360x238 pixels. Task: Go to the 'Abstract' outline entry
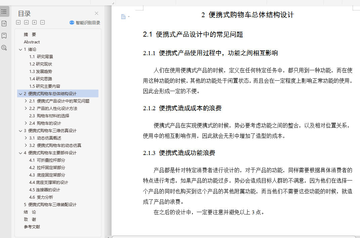[x=32, y=42]
